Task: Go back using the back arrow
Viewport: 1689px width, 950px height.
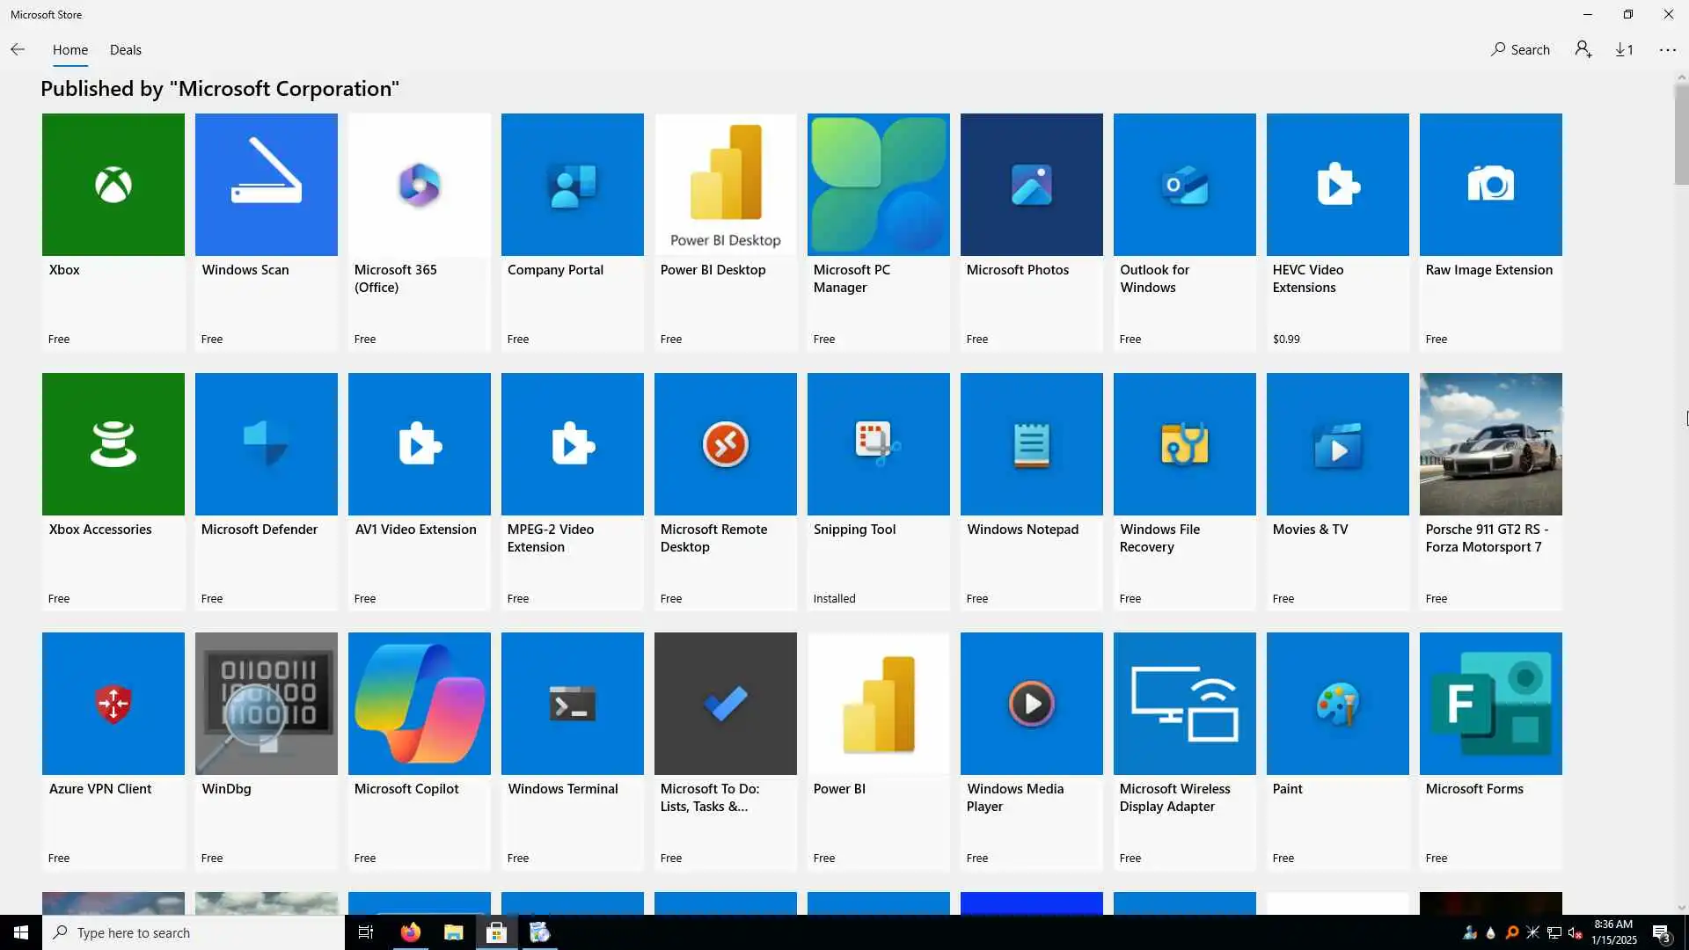Action: (18, 50)
